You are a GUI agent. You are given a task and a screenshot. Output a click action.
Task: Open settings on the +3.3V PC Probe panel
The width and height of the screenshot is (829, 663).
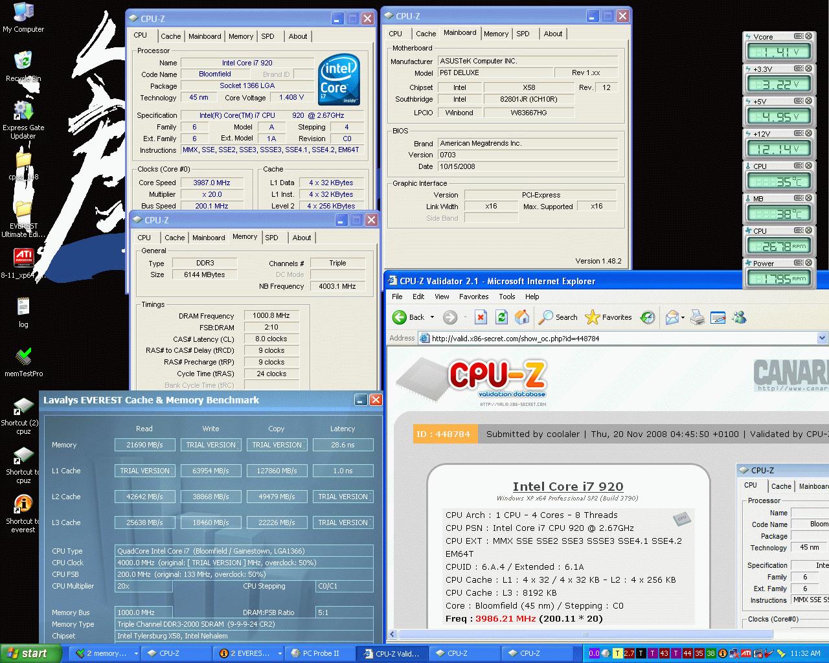799,69
